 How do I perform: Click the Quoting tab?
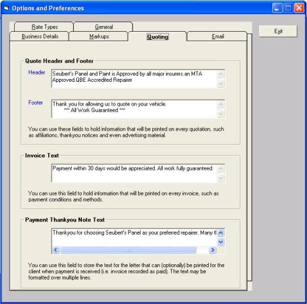pyautogui.click(x=157, y=36)
